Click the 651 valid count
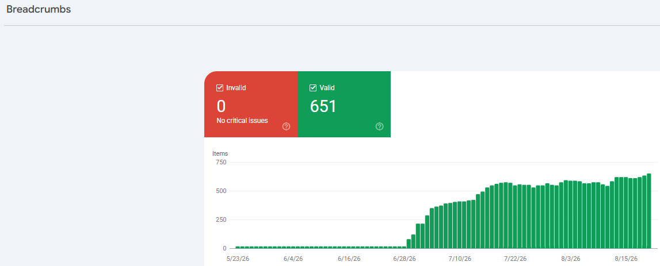Image resolution: width=660 pixels, height=266 pixels. [323, 106]
